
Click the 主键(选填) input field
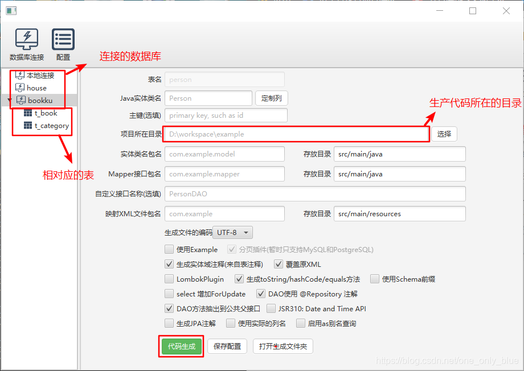226,115
